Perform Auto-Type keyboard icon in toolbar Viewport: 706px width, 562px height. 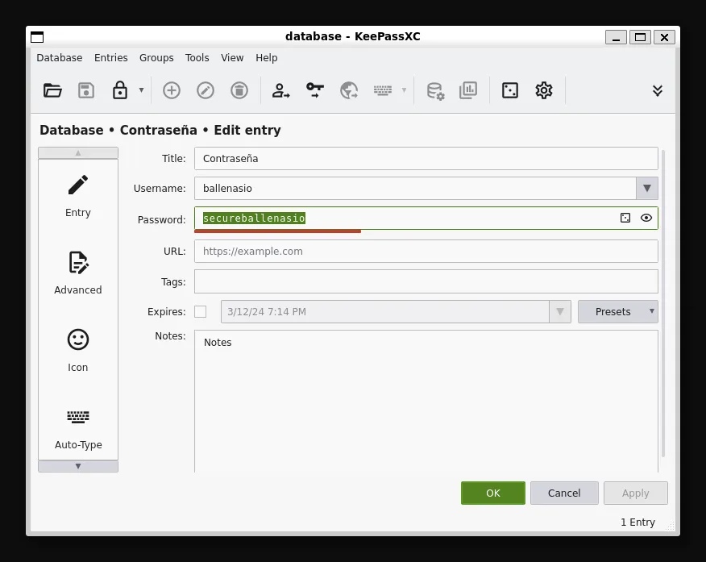382,90
